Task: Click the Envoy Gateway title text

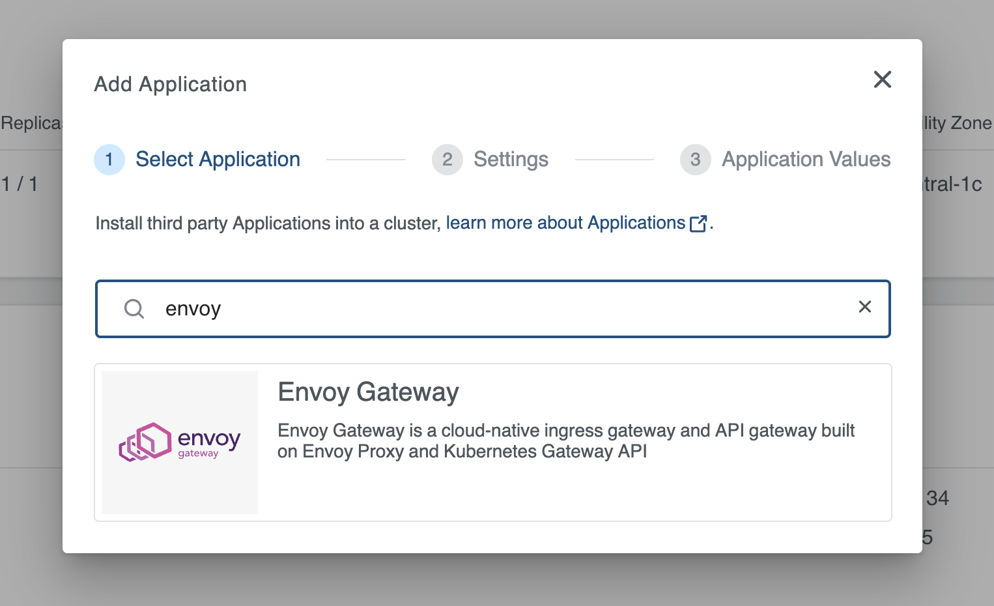Action: tap(368, 392)
